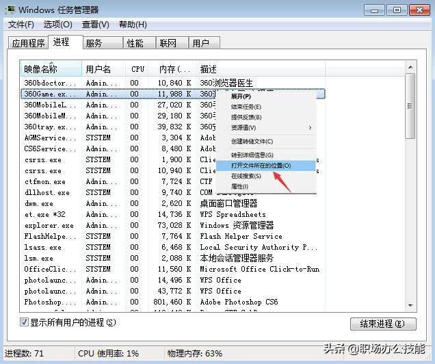Click the scrollbar up arrow
Screen dimensions: 435x364
410,68
